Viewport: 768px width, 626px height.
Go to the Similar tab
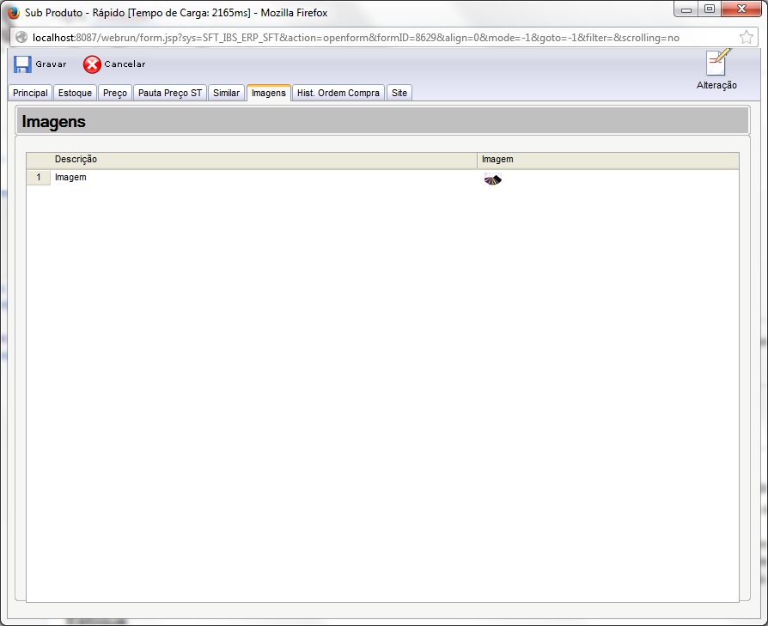tap(226, 93)
